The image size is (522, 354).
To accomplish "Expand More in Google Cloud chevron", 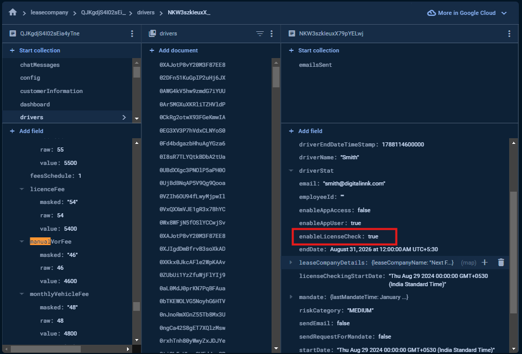I will tap(504, 13).
